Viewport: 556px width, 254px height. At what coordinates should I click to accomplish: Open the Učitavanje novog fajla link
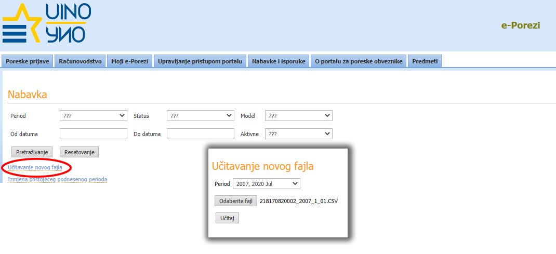tap(35, 167)
